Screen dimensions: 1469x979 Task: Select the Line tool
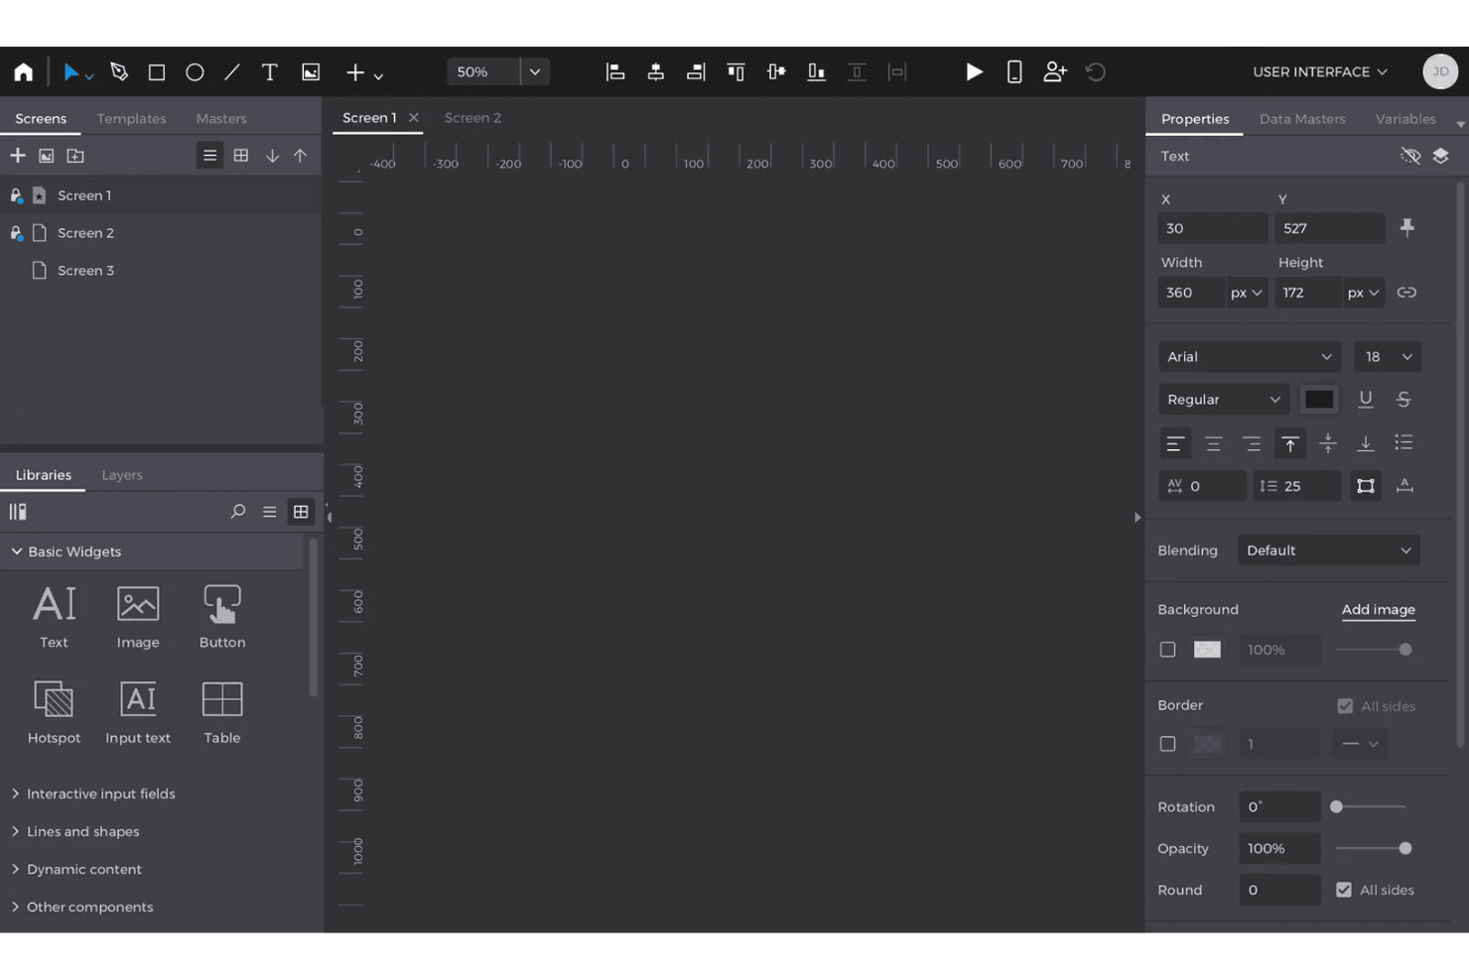coord(232,72)
